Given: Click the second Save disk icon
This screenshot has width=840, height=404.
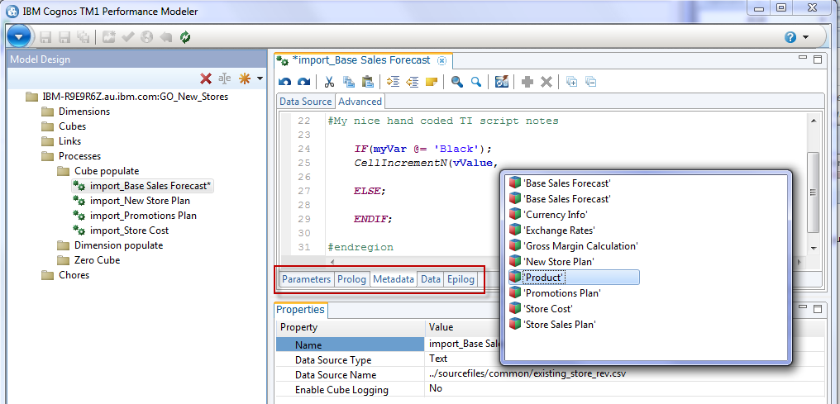Looking at the screenshot, I should click(64, 37).
